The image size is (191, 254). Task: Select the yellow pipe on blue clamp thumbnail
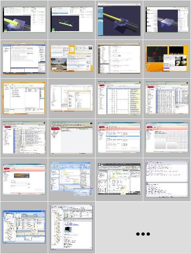[119, 19]
